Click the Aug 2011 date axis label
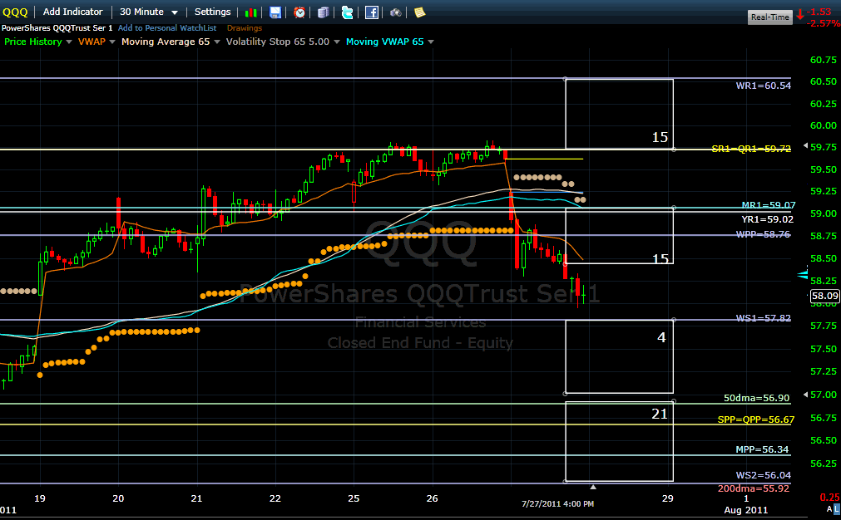 click(745, 510)
